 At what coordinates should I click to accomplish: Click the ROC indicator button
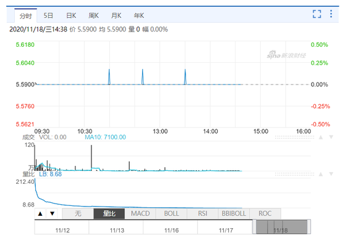point(265,214)
